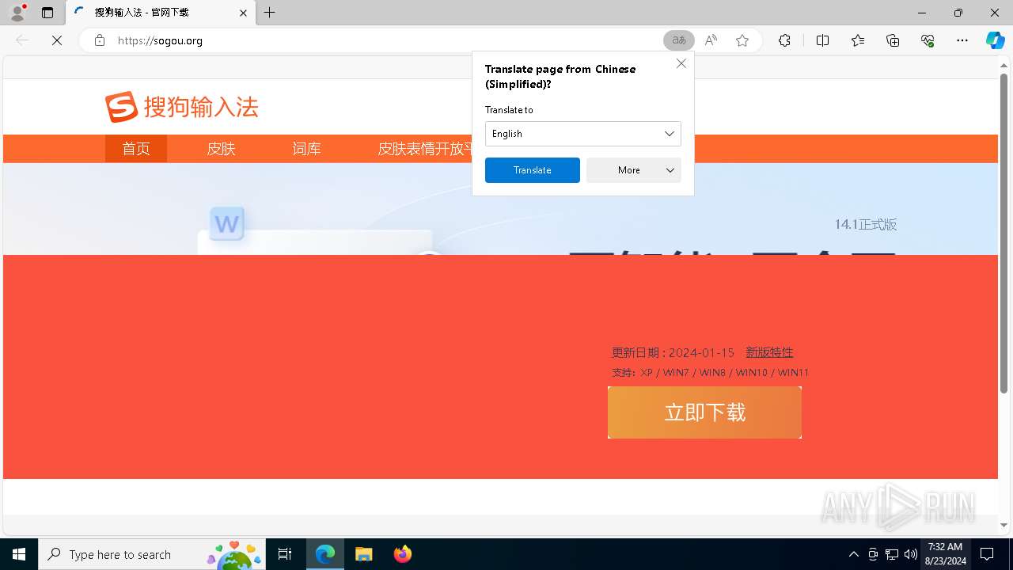Click the address bar showing sogou.org

tap(388, 40)
